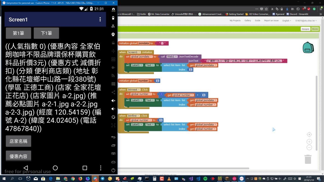Click the trash can in blocks workspace
This screenshot has height=182, width=324.
tap(308, 159)
